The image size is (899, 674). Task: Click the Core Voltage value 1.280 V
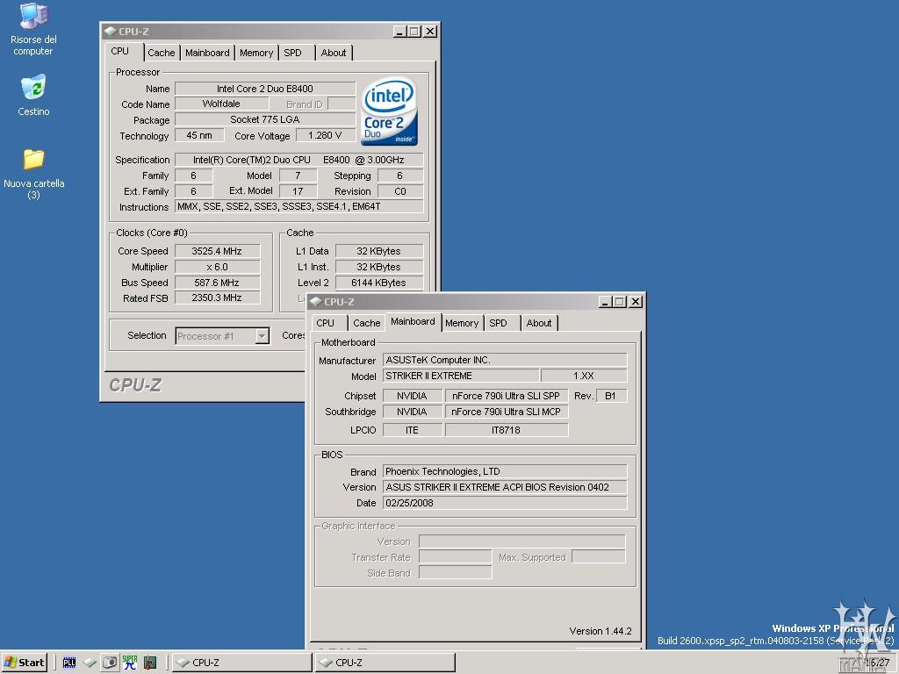325,135
